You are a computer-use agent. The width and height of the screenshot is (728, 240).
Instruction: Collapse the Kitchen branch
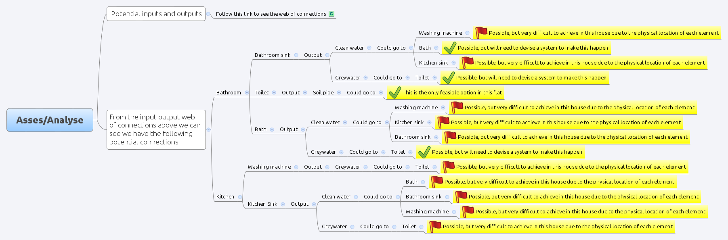pos(240,197)
